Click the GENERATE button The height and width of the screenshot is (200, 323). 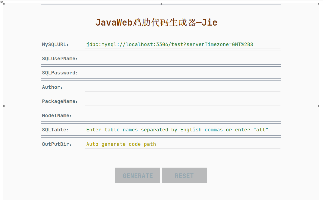(x=138, y=175)
